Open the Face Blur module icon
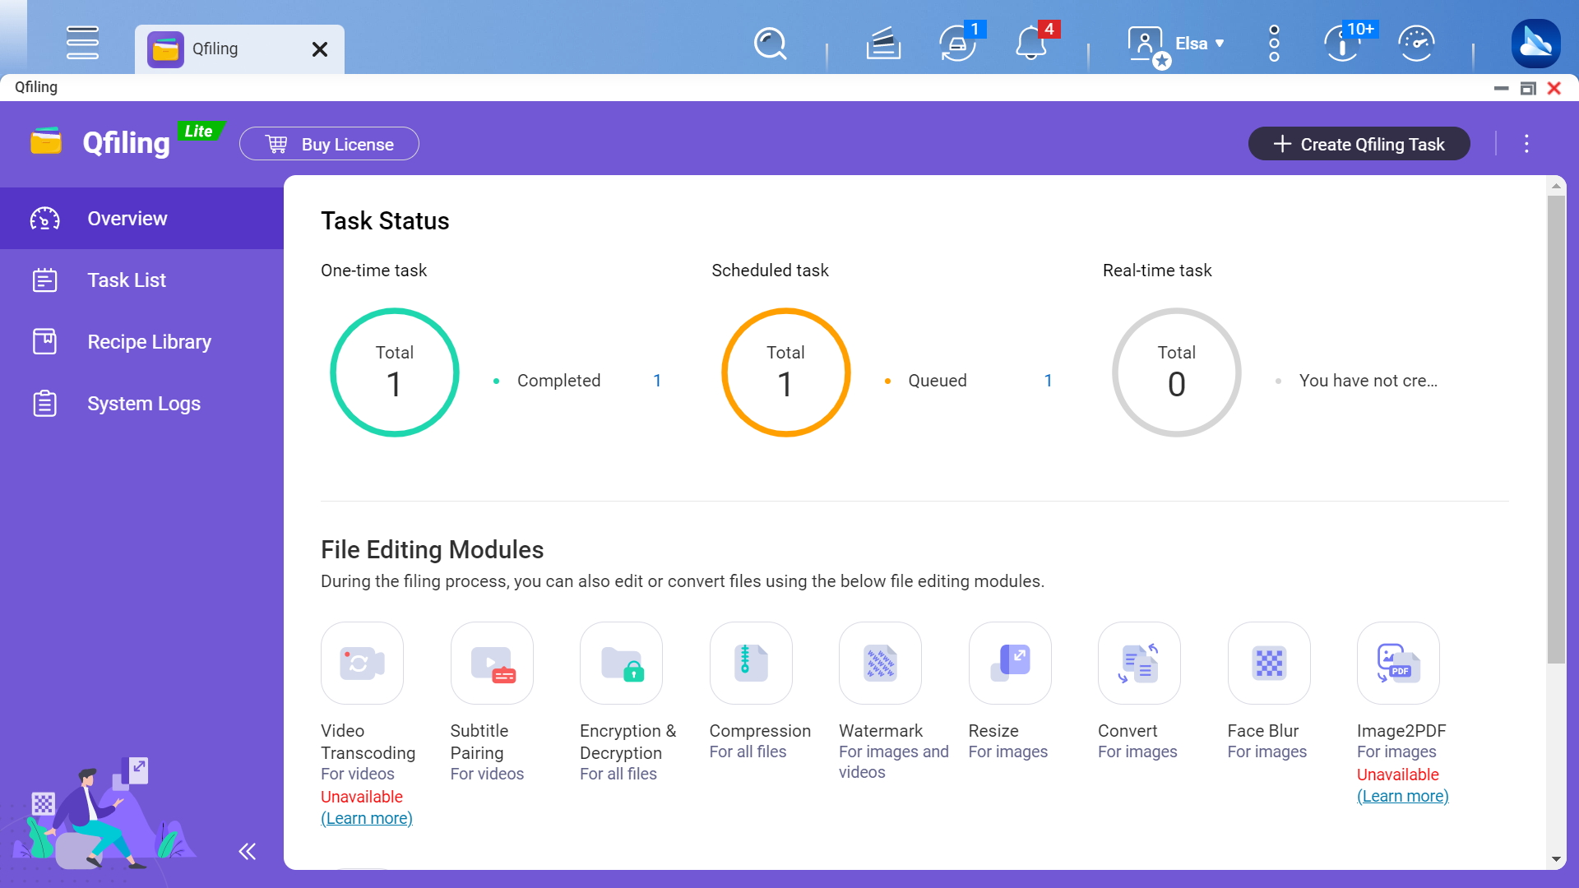Image resolution: width=1579 pixels, height=888 pixels. [x=1269, y=661]
